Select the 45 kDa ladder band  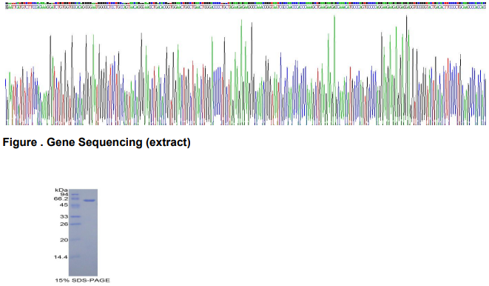[75, 206]
